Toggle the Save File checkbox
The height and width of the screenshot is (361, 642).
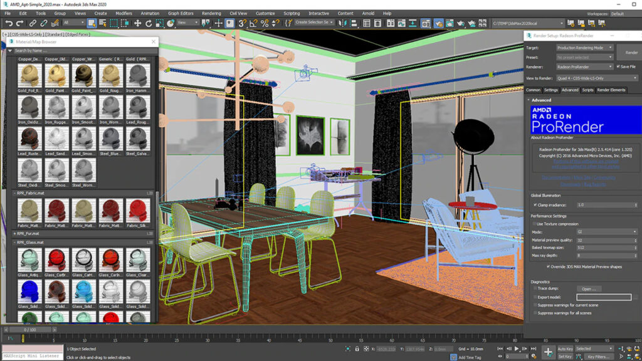(x=618, y=66)
